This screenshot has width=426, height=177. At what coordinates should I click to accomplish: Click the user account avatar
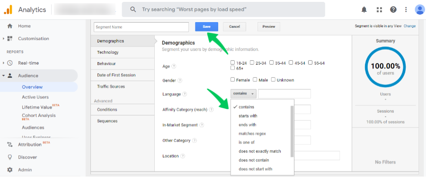420,10
